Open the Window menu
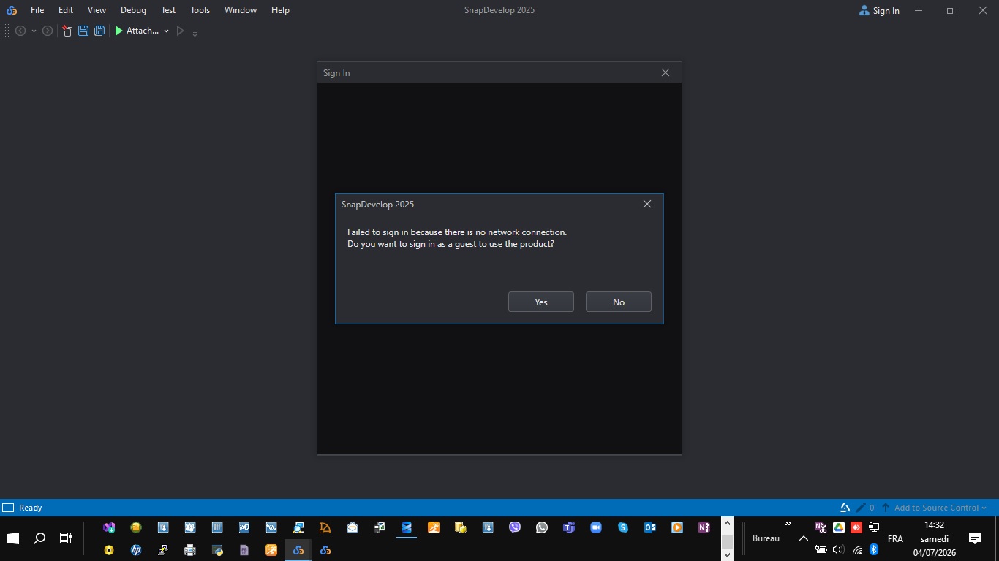The image size is (999, 561). (x=241, y=10)
